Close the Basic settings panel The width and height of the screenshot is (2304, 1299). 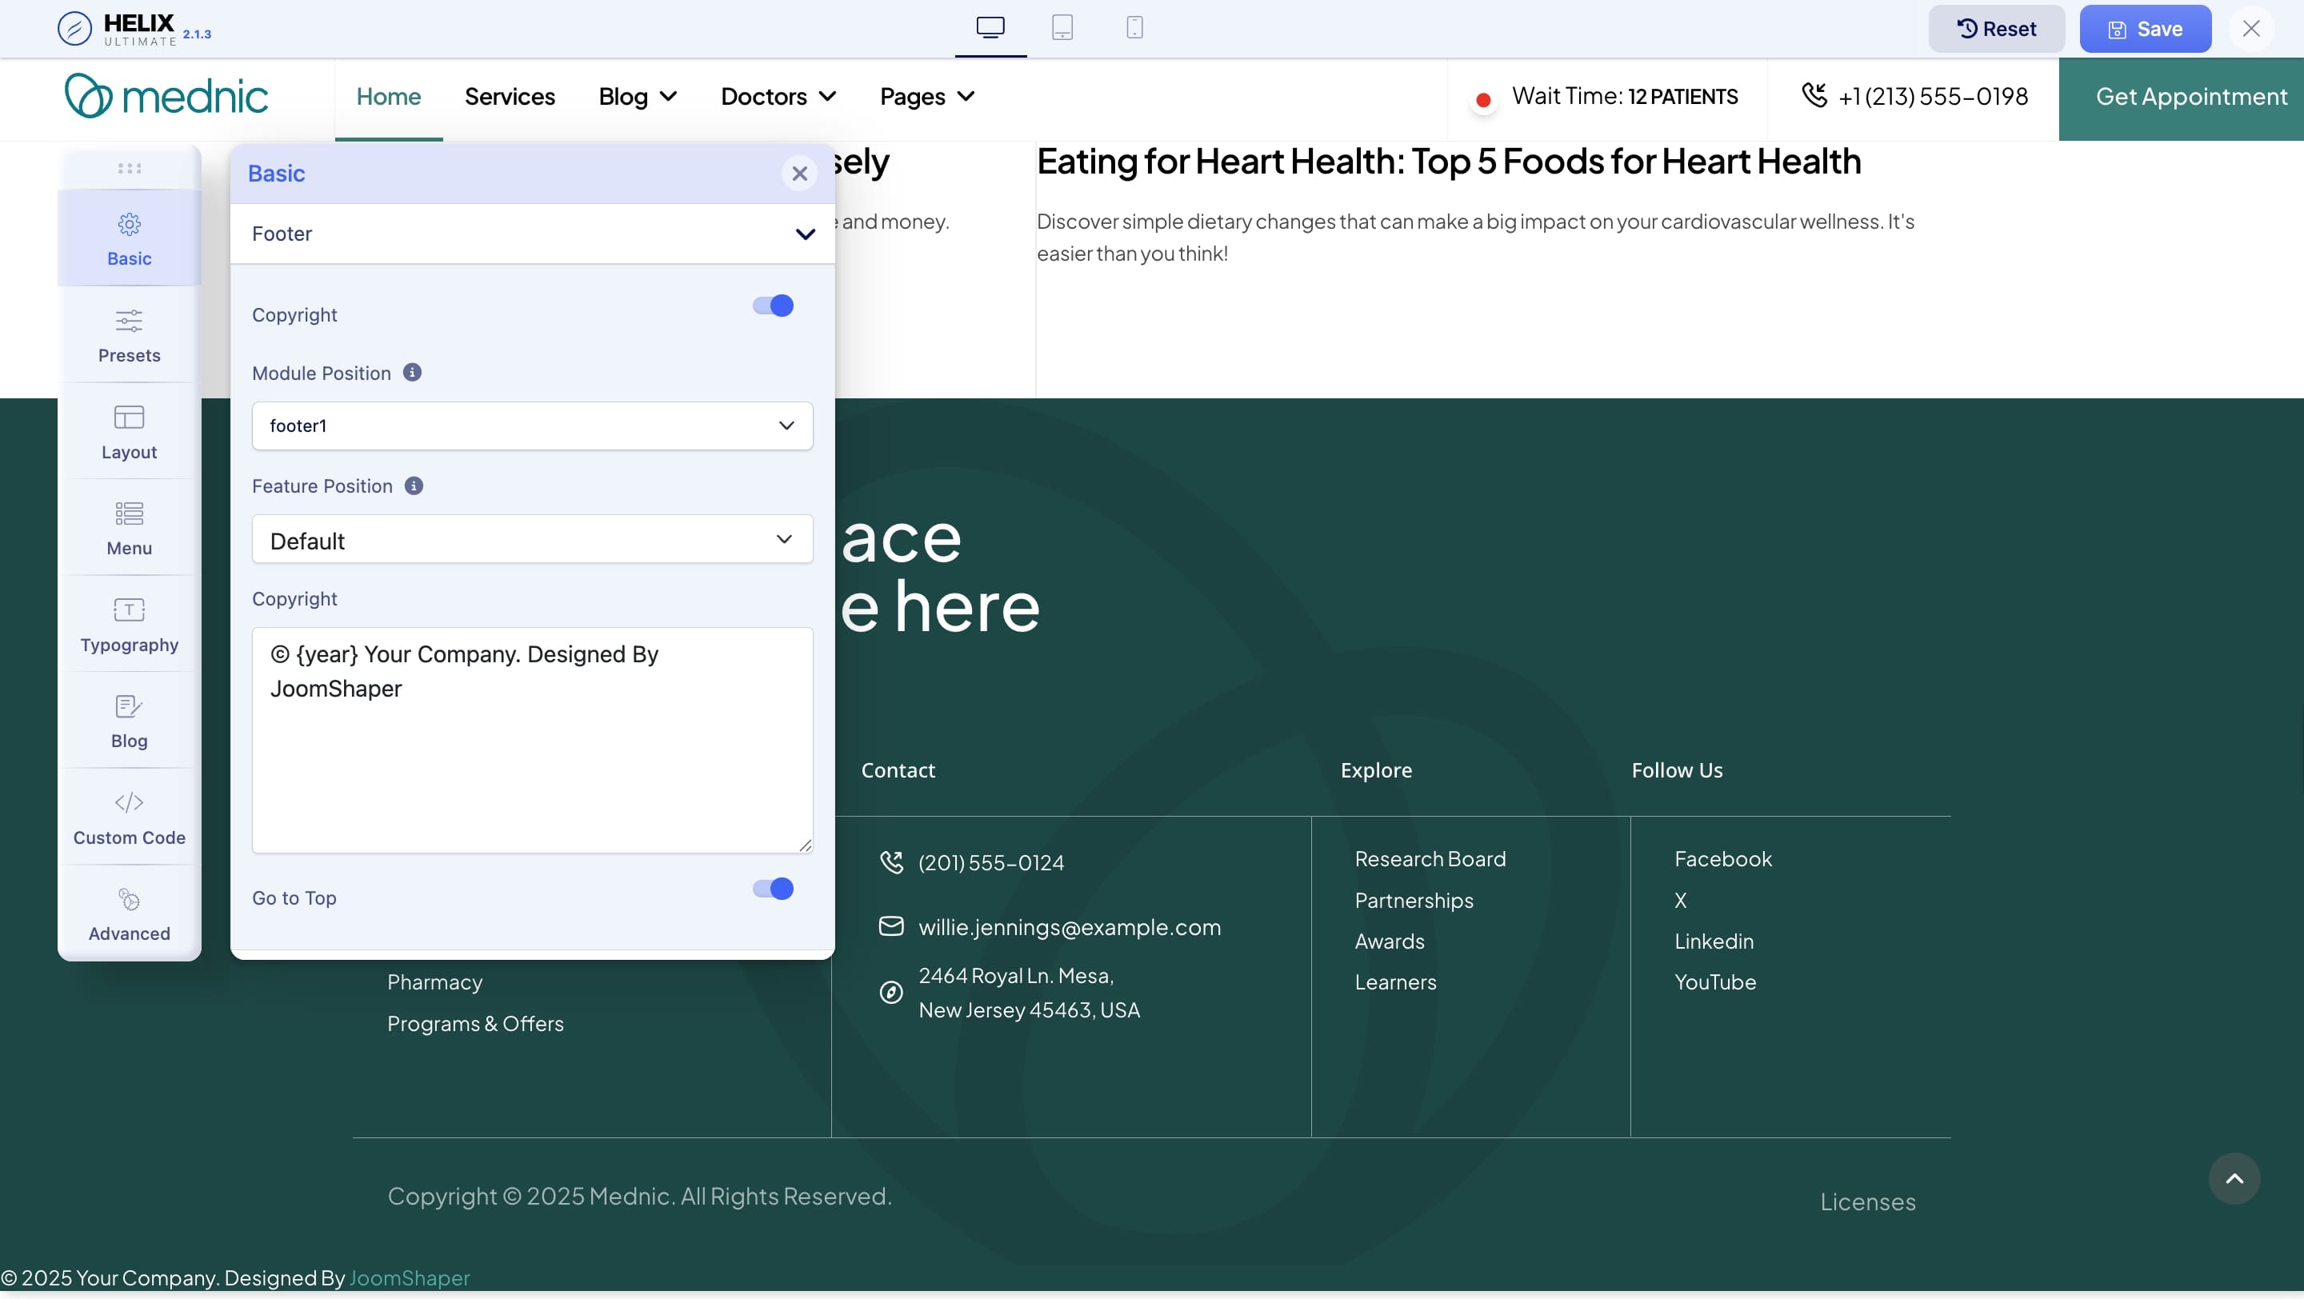(x=798, y=174)
